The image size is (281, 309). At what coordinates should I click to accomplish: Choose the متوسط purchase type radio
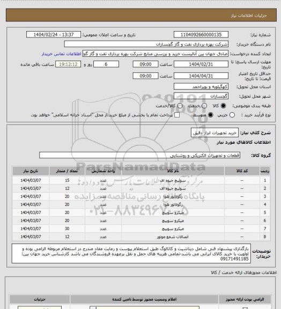(x=211, y=115)
